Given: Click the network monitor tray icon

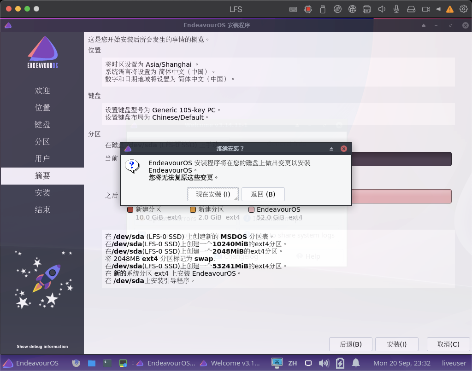Looking at the screenshot, I should (277, 363).
